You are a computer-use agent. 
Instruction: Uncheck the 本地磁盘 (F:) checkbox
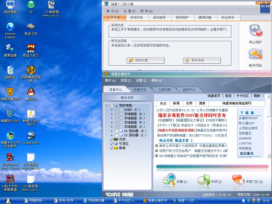pyautogui.click(x=117, y=122)
